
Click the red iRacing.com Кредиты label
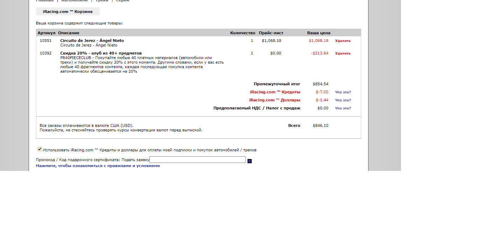pyautogui.click(x=275, y=92)
